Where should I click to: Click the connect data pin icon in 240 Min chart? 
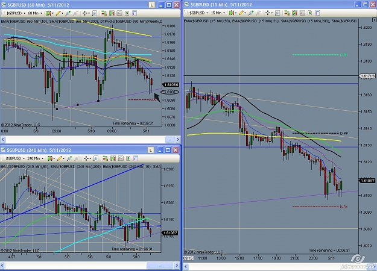click(x=69, y=158)
